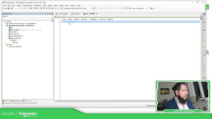Open the Tools menu

tap(67, 6)
